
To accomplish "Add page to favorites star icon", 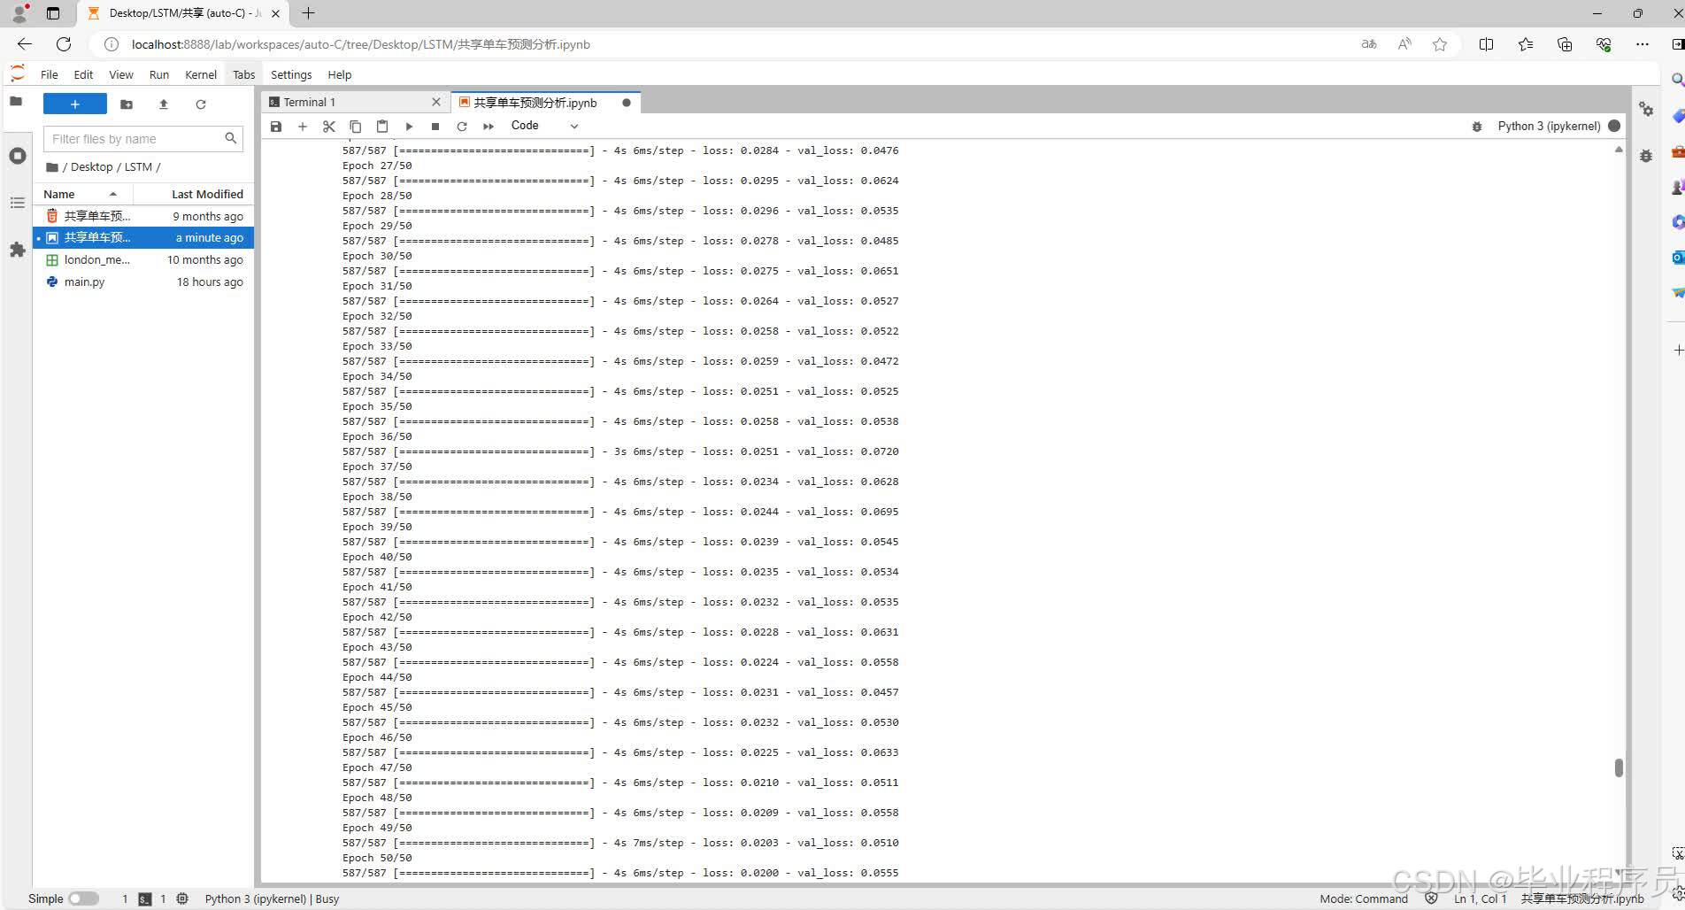I will pos(1440,44).
